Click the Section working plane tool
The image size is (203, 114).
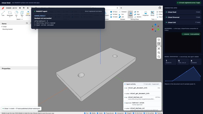[x=138, y=17]
